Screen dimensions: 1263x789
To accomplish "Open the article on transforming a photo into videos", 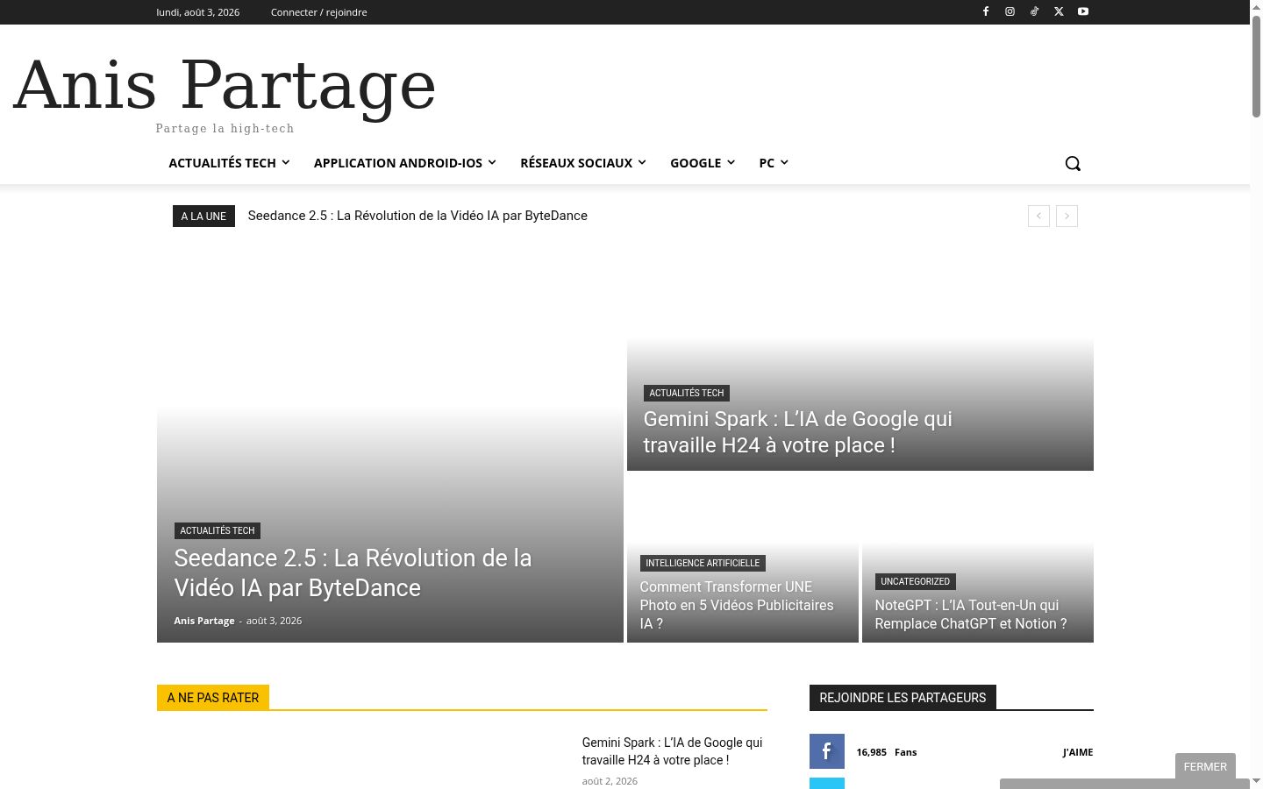I will click(737, 605).
